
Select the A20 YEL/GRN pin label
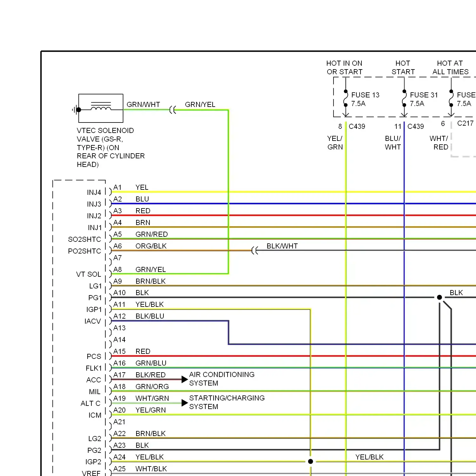(140, 410)
